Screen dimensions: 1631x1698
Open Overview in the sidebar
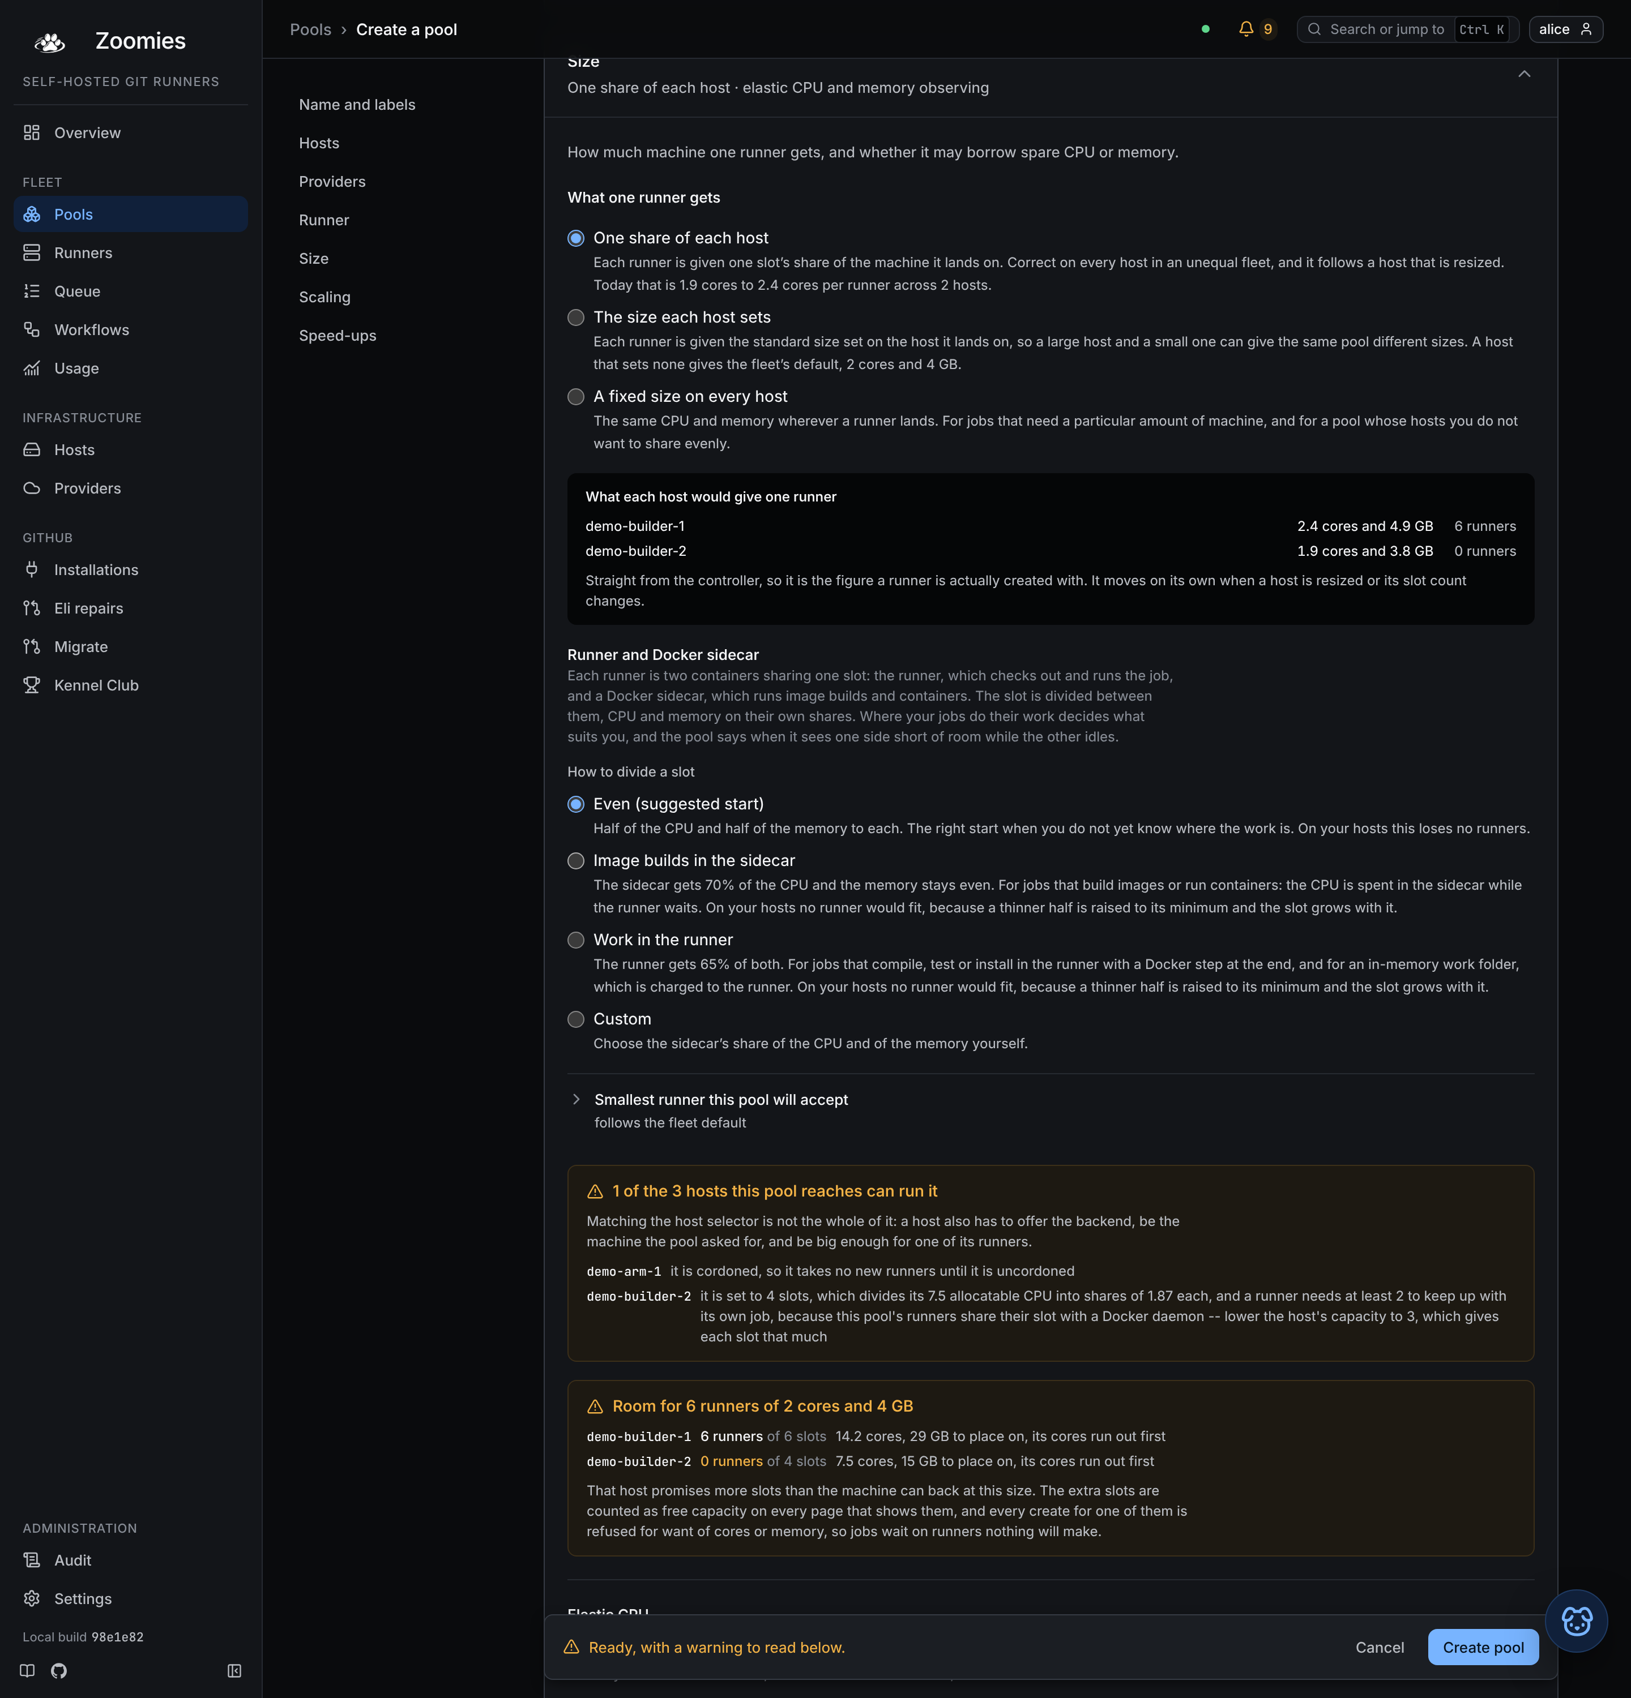(x=131, y=132)
